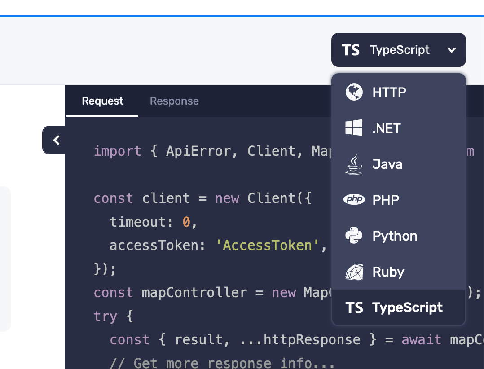Viewport: 484px width, 369px height.
Task: Click 'timeout:' in the code
Action: coord(141,222)
